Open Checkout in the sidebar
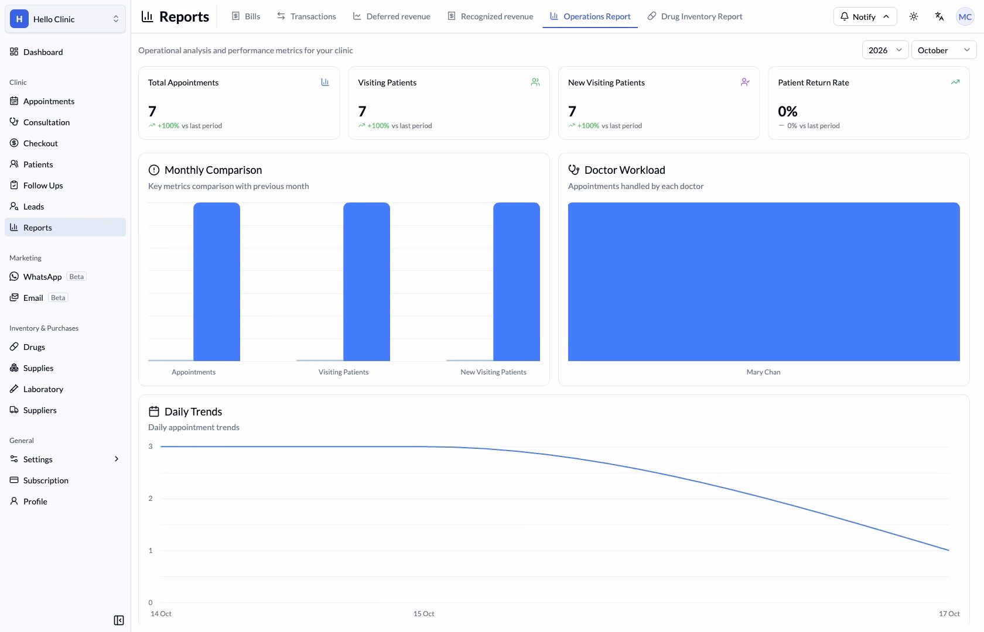 pos(65,143)
